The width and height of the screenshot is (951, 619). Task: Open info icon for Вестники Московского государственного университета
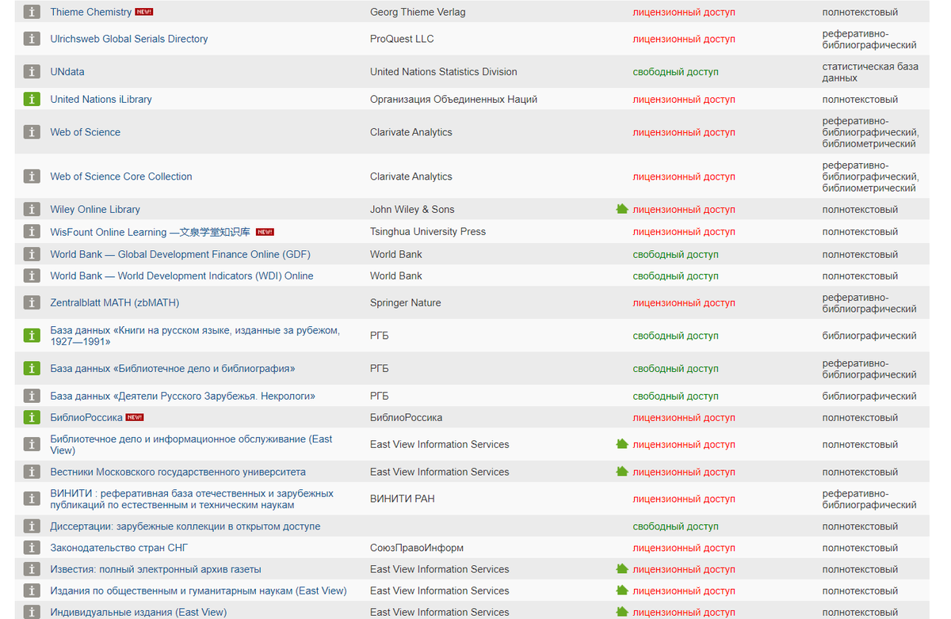click(32, 472)
